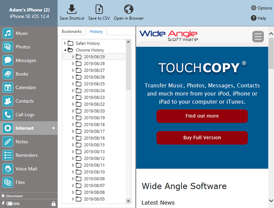Click the browser pane scroll down arrow
Screen dimensions: 274x208
271,200
